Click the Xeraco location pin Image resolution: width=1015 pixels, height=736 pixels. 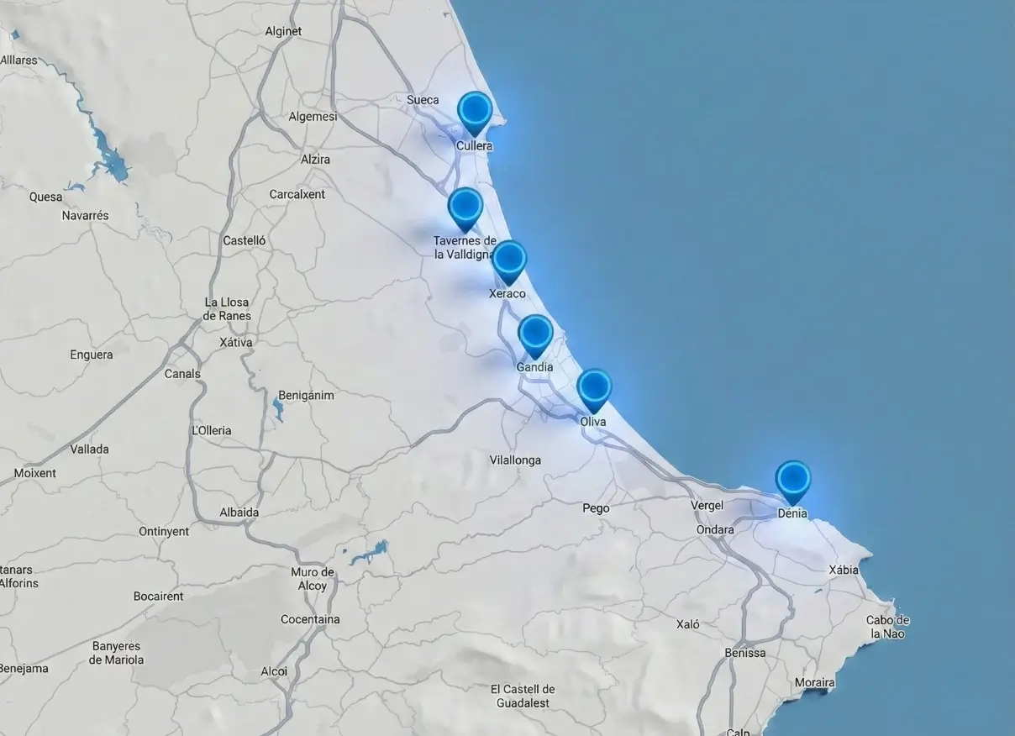(x=508, y=260)
